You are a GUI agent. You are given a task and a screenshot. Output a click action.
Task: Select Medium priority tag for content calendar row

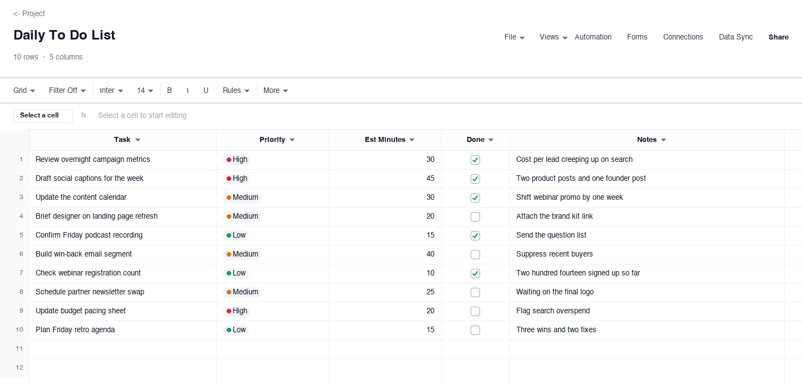pos(242,198)
